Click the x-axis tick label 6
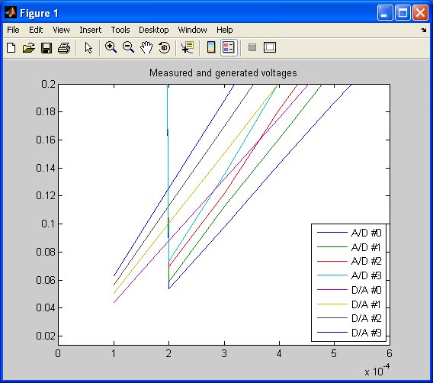433x383 pixels. click(x=389, y=353)
